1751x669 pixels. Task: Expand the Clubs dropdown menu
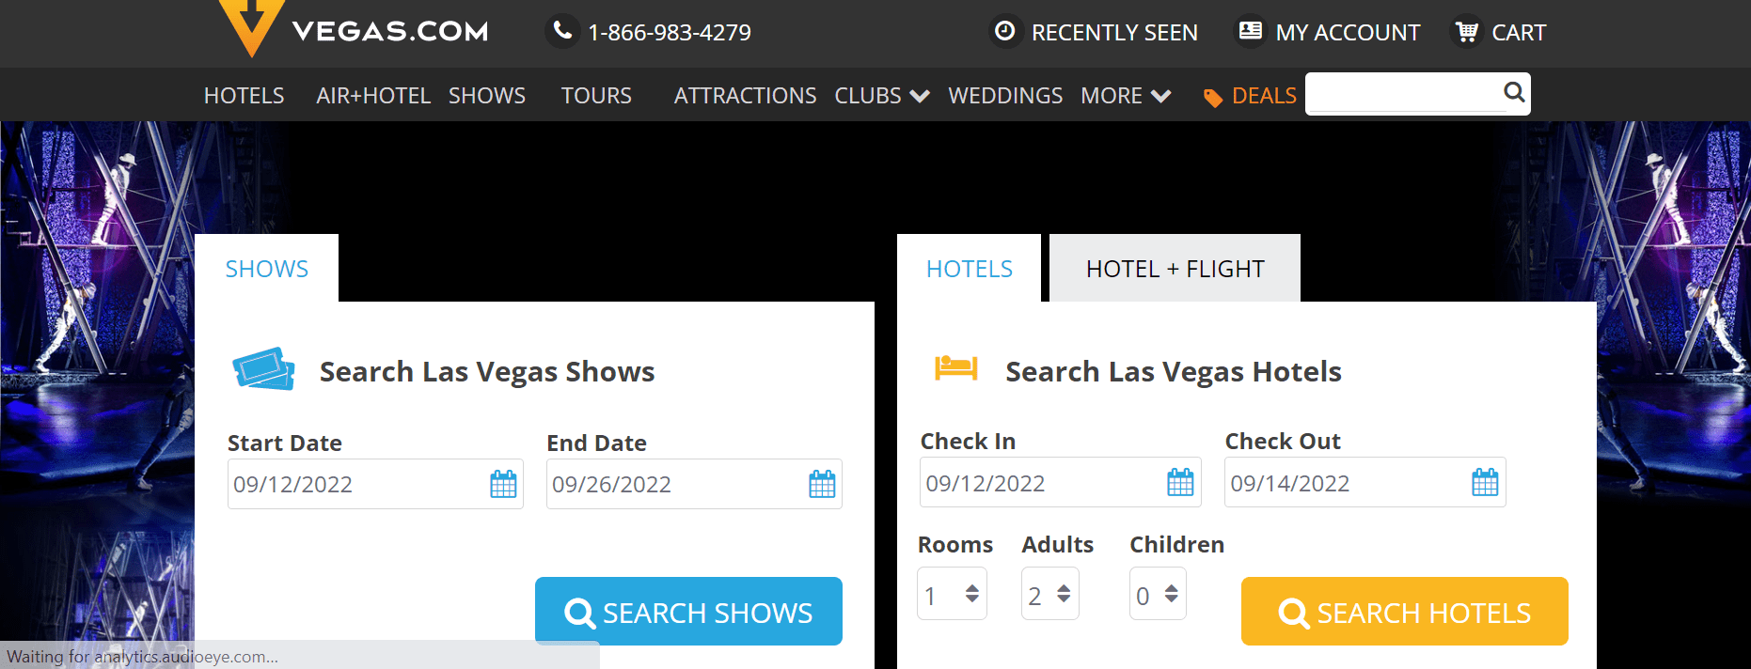click(881, 96)
